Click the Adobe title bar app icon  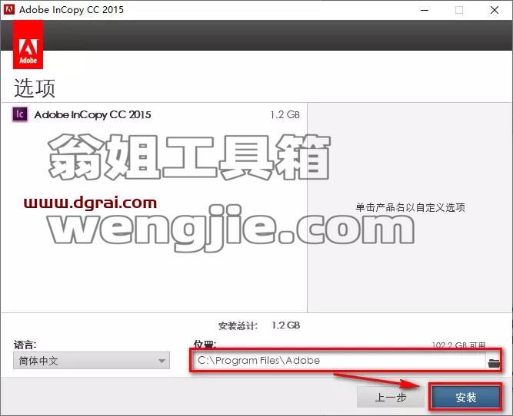[x=8, y=9]
